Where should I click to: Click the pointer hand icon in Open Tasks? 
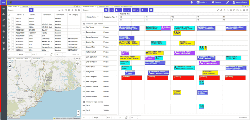59,10
